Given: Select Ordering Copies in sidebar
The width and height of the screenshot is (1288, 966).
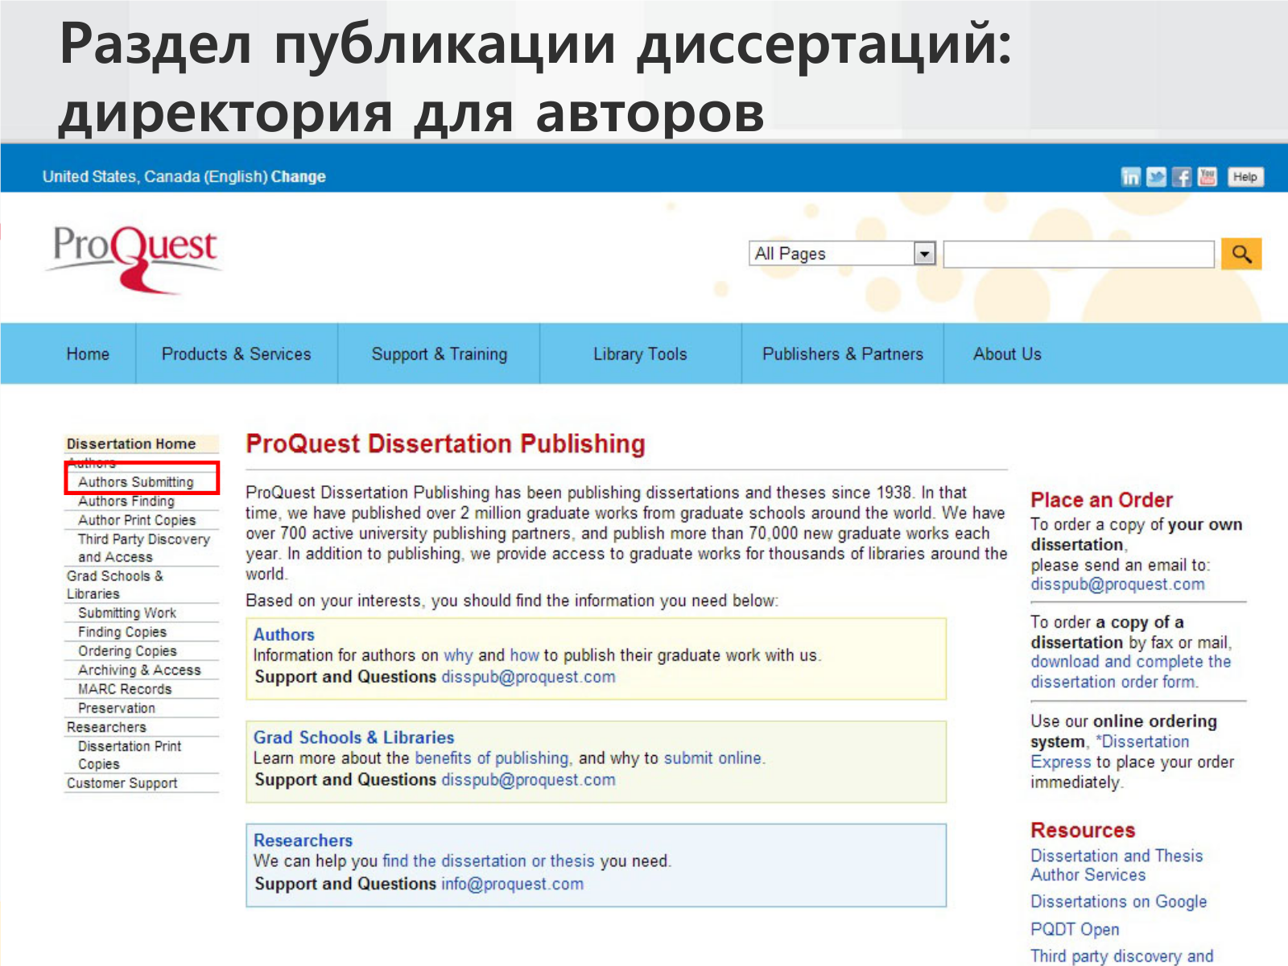Looking at the screenshot, I should point(127,650).
